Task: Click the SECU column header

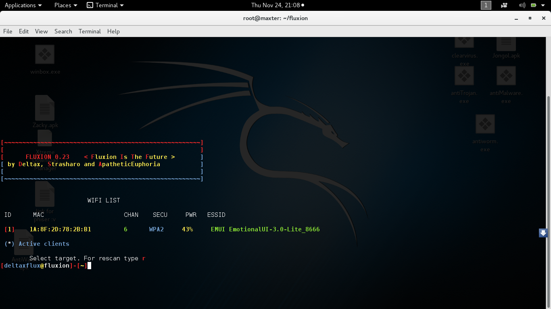Action: coord(160,215)
